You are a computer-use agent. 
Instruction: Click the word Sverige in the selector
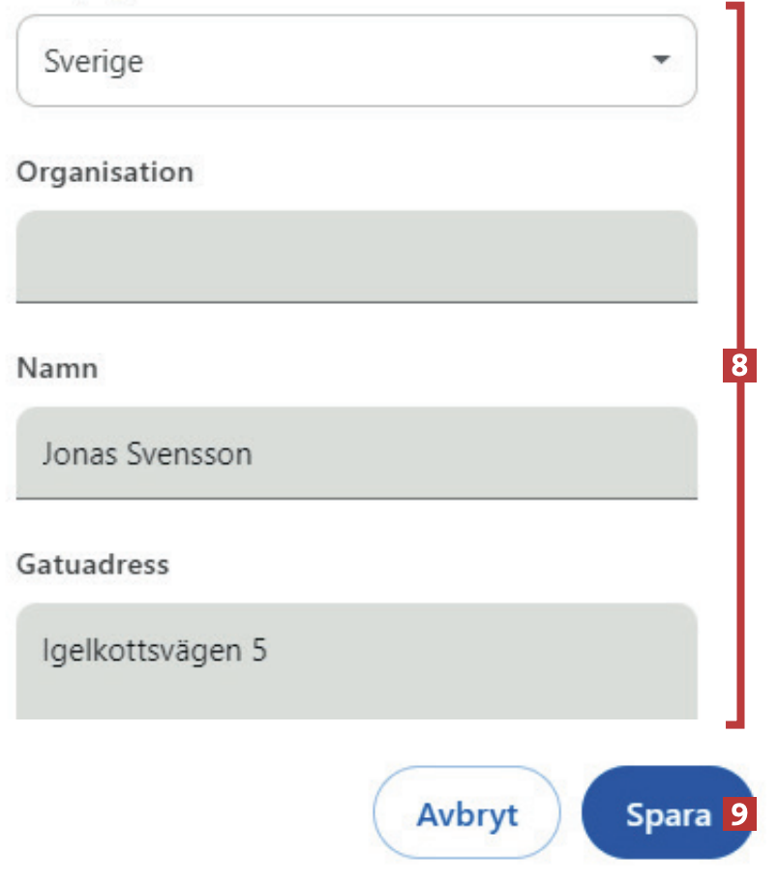(x=94, y=62)
